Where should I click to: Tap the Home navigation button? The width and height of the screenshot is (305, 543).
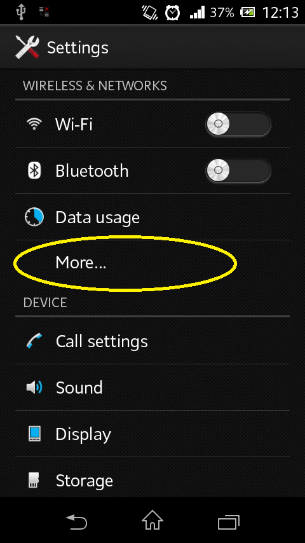pyautogui.click(x=152, y=521)
